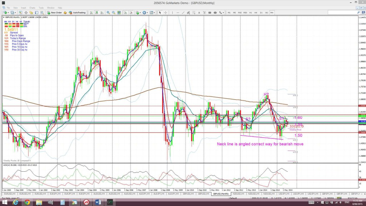Open the Profiles toolbar icon
Image resolution: width=366 pixels, height=206 pixels.
click(12, 13)
